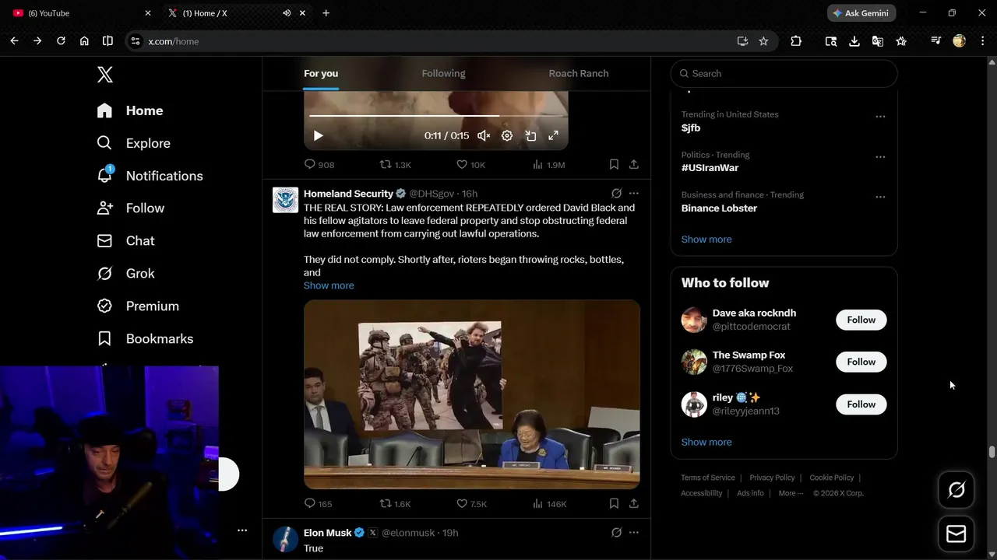Show more Who to follow suggestions
Viewport: 997px width, 560px height.
pos(706,442)
